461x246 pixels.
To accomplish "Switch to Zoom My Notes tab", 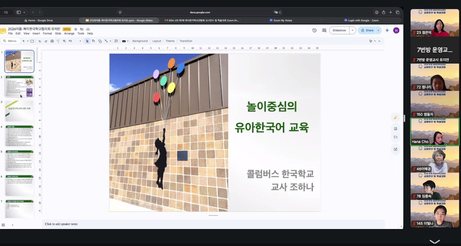I will pyautogui.click(x=280, y=21).
